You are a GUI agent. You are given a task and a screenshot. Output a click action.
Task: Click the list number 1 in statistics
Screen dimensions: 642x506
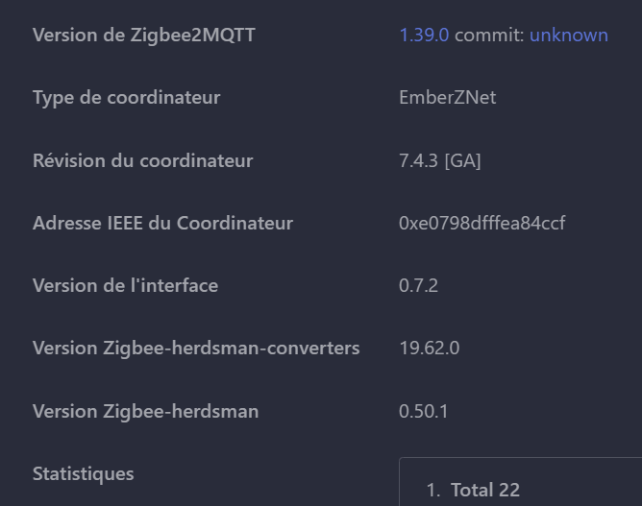click(x=433, y=490)
